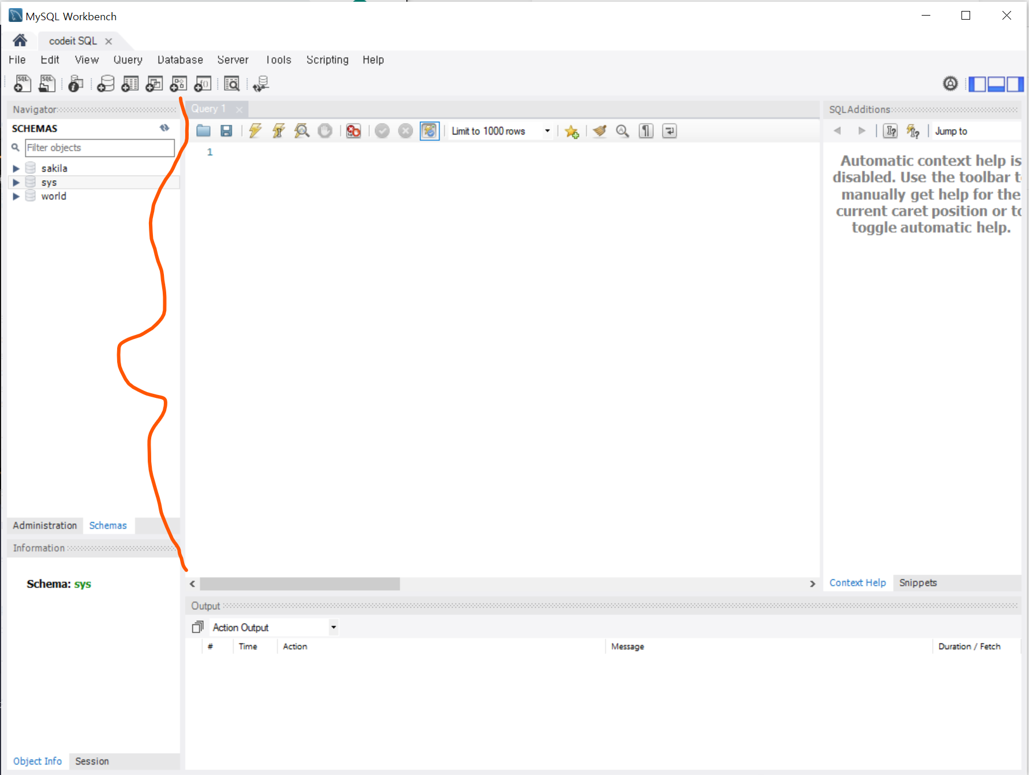
Task: Stop the executing query
Action: (325, 131)
